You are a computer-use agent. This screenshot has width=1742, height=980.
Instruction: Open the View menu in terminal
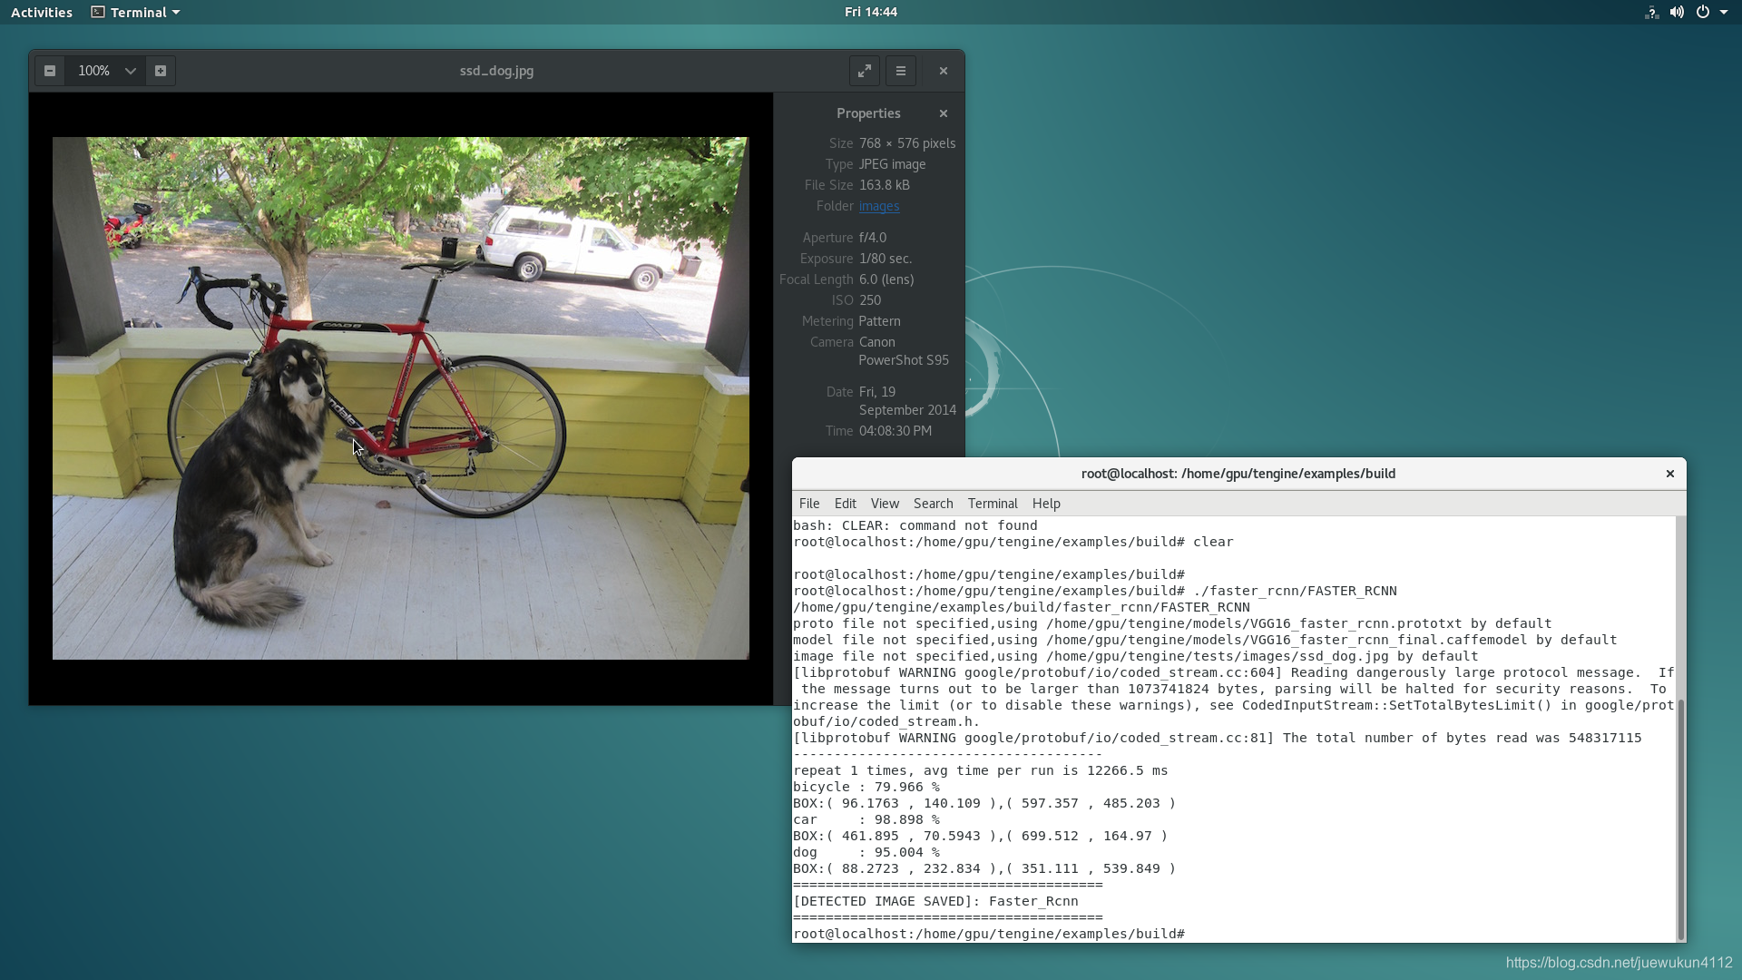click(885, 504)
